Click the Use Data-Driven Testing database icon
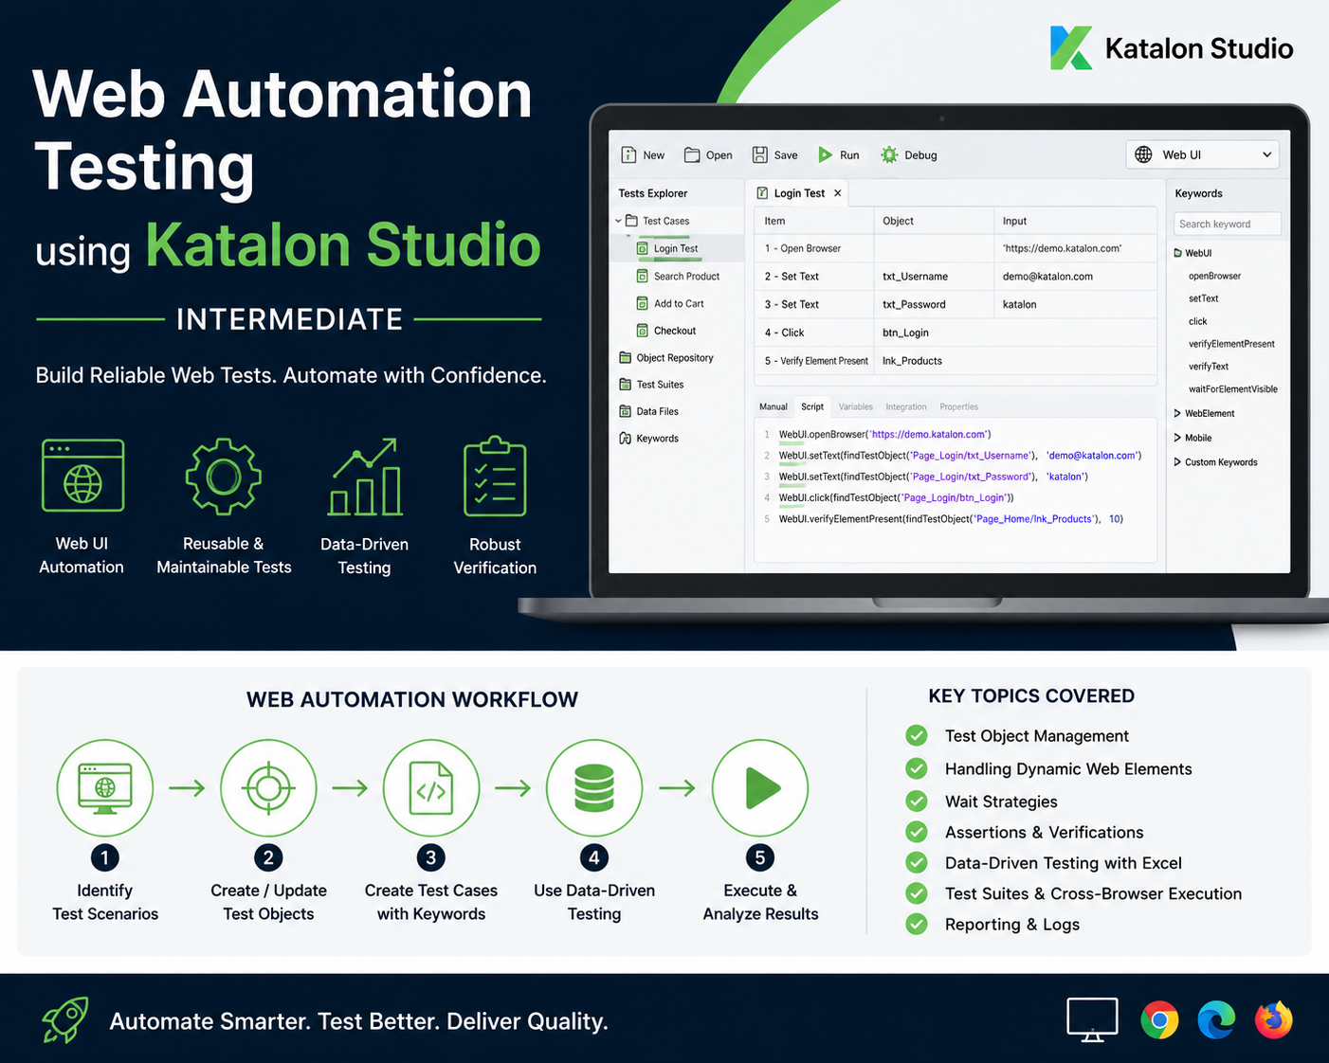The image size is (1329, 1063). 594,788
